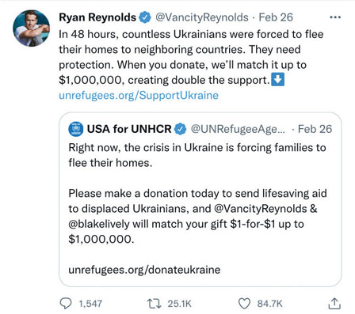The height and width of the screenshot is (314, 355).
Task: Open quoted tweet body about displaced Ukrainians
Action: tap(197, 216)
